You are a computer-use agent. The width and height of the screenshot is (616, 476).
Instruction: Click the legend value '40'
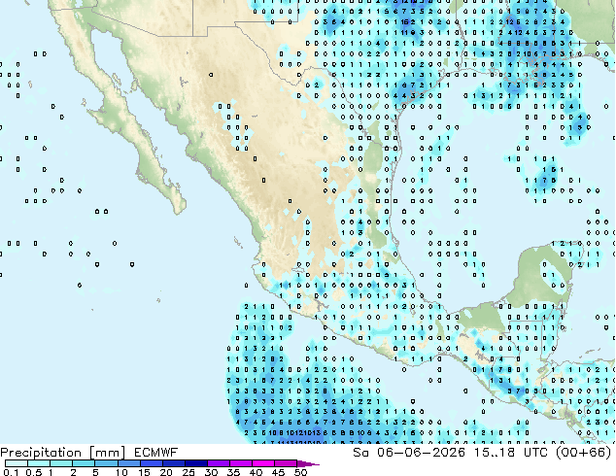click(x=256, y=472)
